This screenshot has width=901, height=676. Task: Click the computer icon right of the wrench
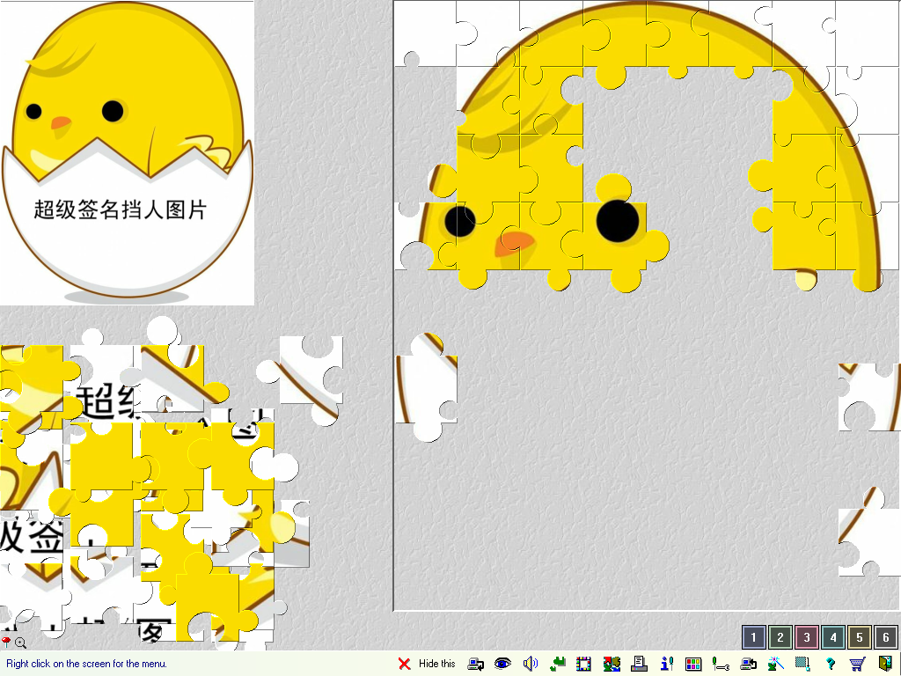[x=748, y=664]
